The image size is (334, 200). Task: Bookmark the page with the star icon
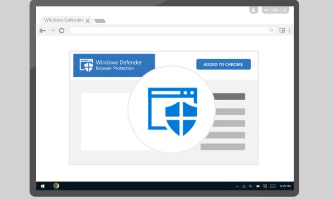(x=271, y=30)
